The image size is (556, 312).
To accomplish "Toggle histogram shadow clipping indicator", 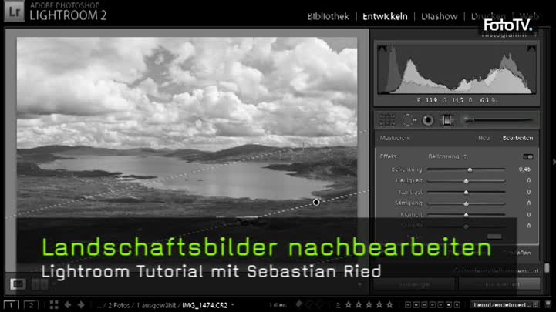I will [382, 49].
